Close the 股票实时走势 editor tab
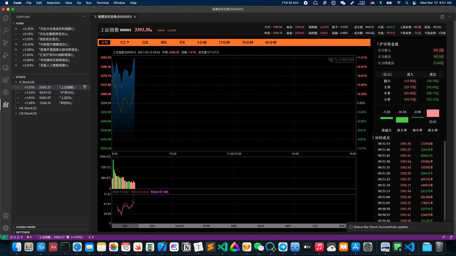The image size is (456, 256). 135,17
